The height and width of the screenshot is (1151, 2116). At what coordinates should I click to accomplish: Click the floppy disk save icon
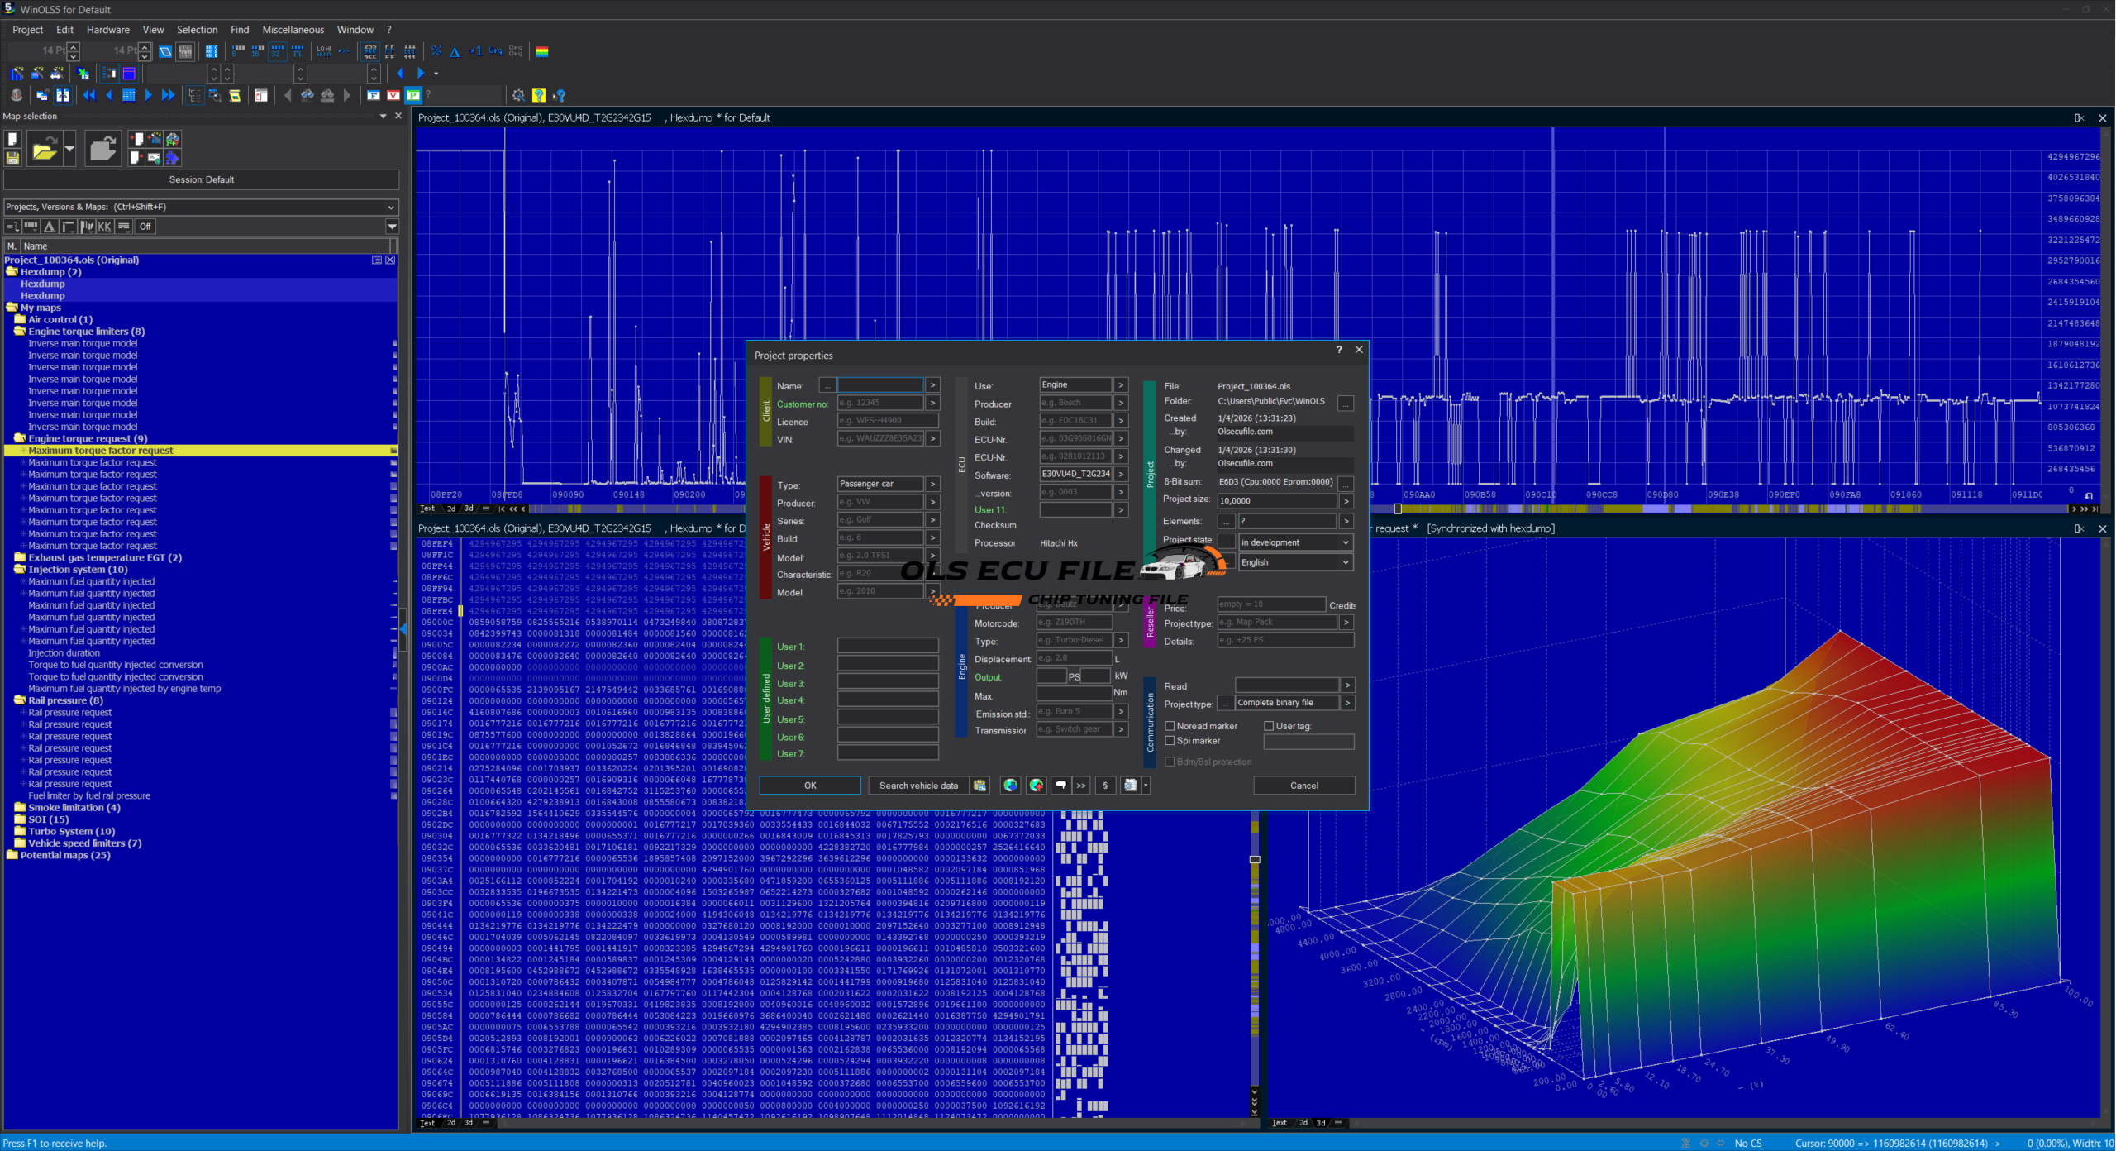pyautogui.click(x=12, y=157)
